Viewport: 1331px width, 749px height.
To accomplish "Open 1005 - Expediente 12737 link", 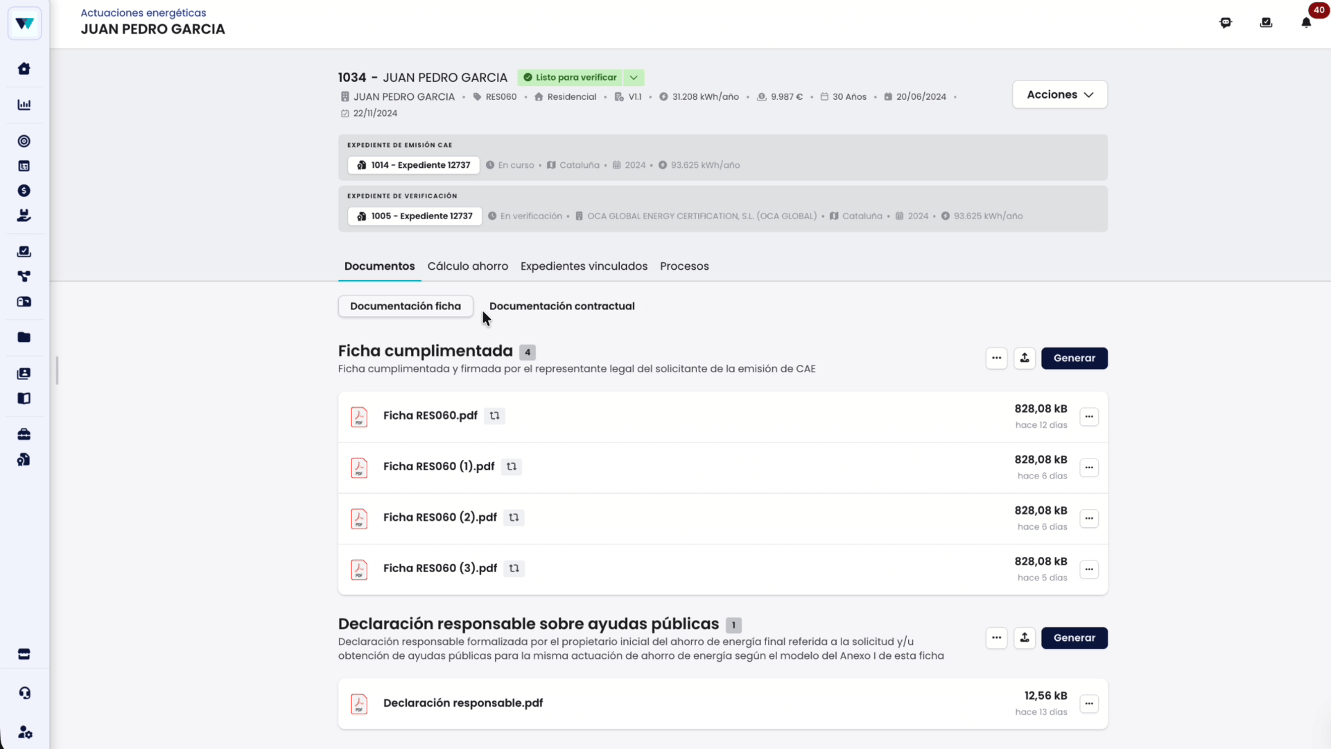I will tap(415, 216).
